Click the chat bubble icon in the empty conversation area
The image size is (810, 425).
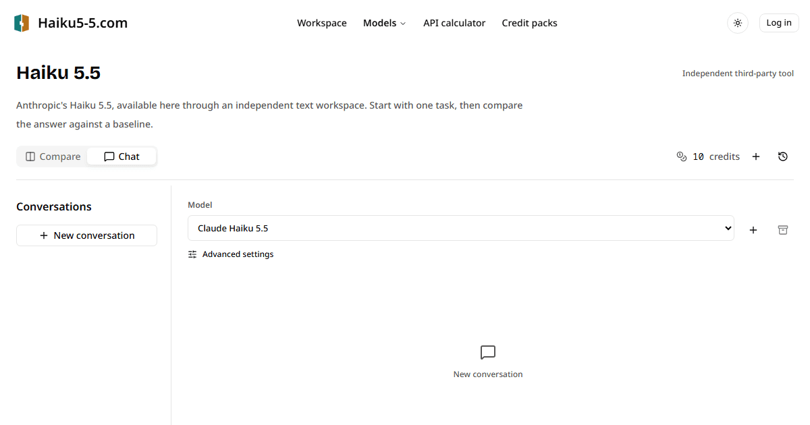pos(488,352)
